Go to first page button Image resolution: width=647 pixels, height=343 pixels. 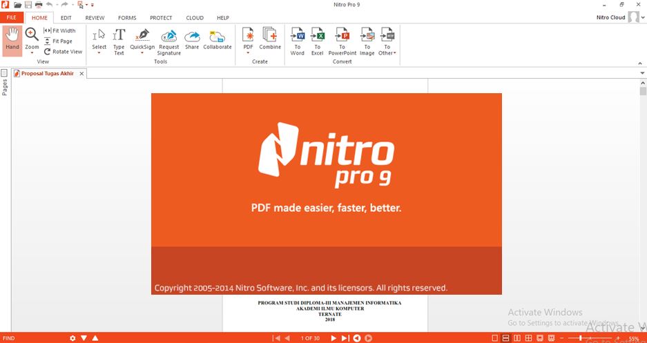tap(276, 338)
